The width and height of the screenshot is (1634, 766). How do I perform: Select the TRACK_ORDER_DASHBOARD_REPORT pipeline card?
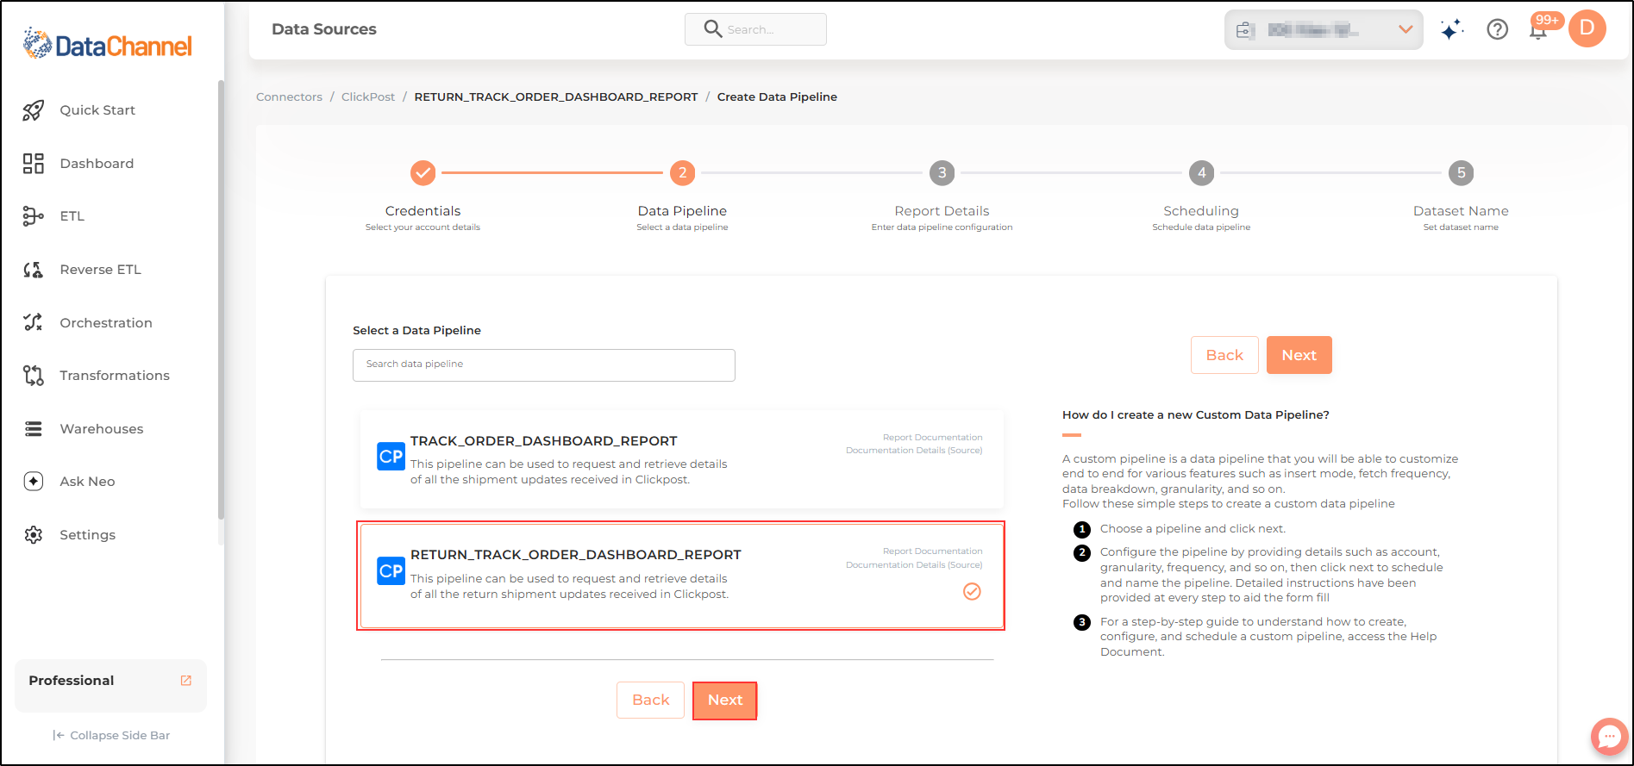[x=682, y=459]
